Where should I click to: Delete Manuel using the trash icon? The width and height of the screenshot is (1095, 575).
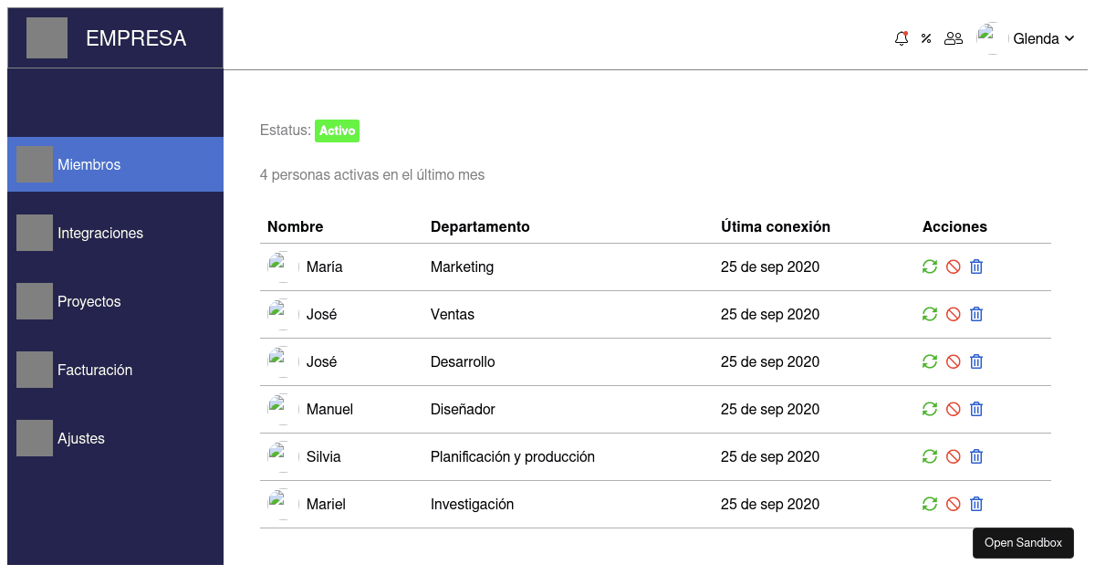(x=976, y=409)
